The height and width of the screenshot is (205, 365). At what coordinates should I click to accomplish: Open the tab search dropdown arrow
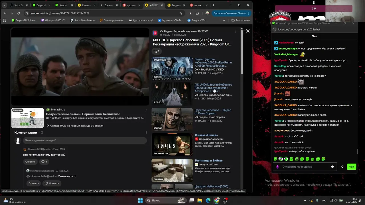pyautogui.click(x=4, y=5)
